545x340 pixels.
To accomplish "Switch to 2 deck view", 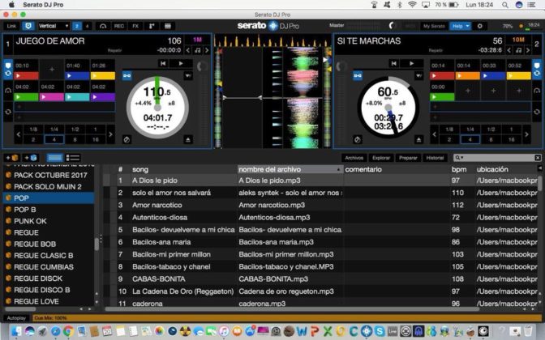I will (x=77, y=26).
